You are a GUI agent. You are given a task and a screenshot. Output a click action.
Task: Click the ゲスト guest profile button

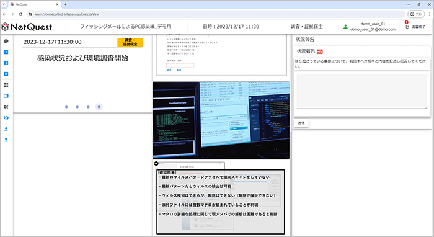tap(416, 14)
